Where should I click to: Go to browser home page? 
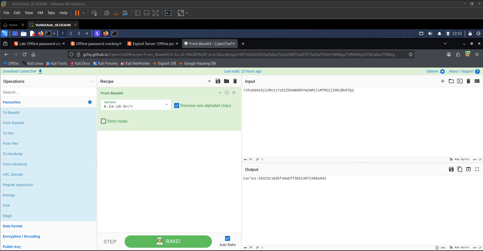pyautogui.click(x=33, y=54)
